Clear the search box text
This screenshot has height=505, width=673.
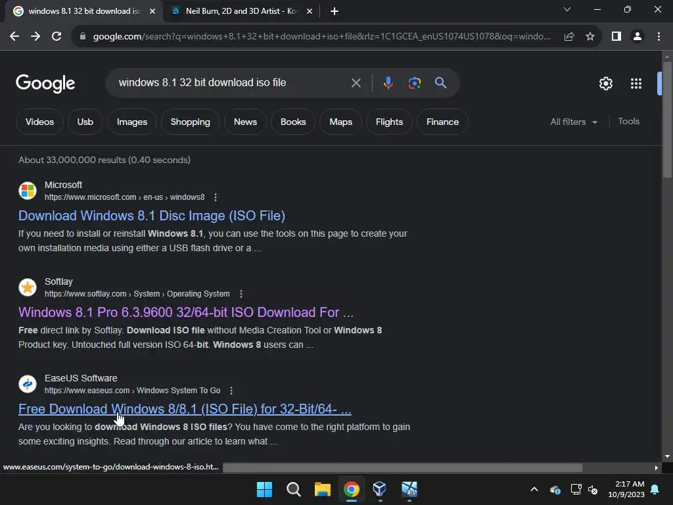(x=356, y=83)
